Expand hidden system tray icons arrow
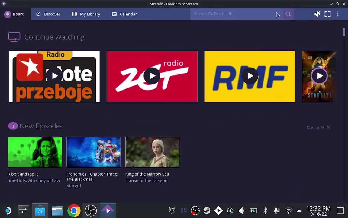Screen dimensions: 348x218 click(299, 211)
